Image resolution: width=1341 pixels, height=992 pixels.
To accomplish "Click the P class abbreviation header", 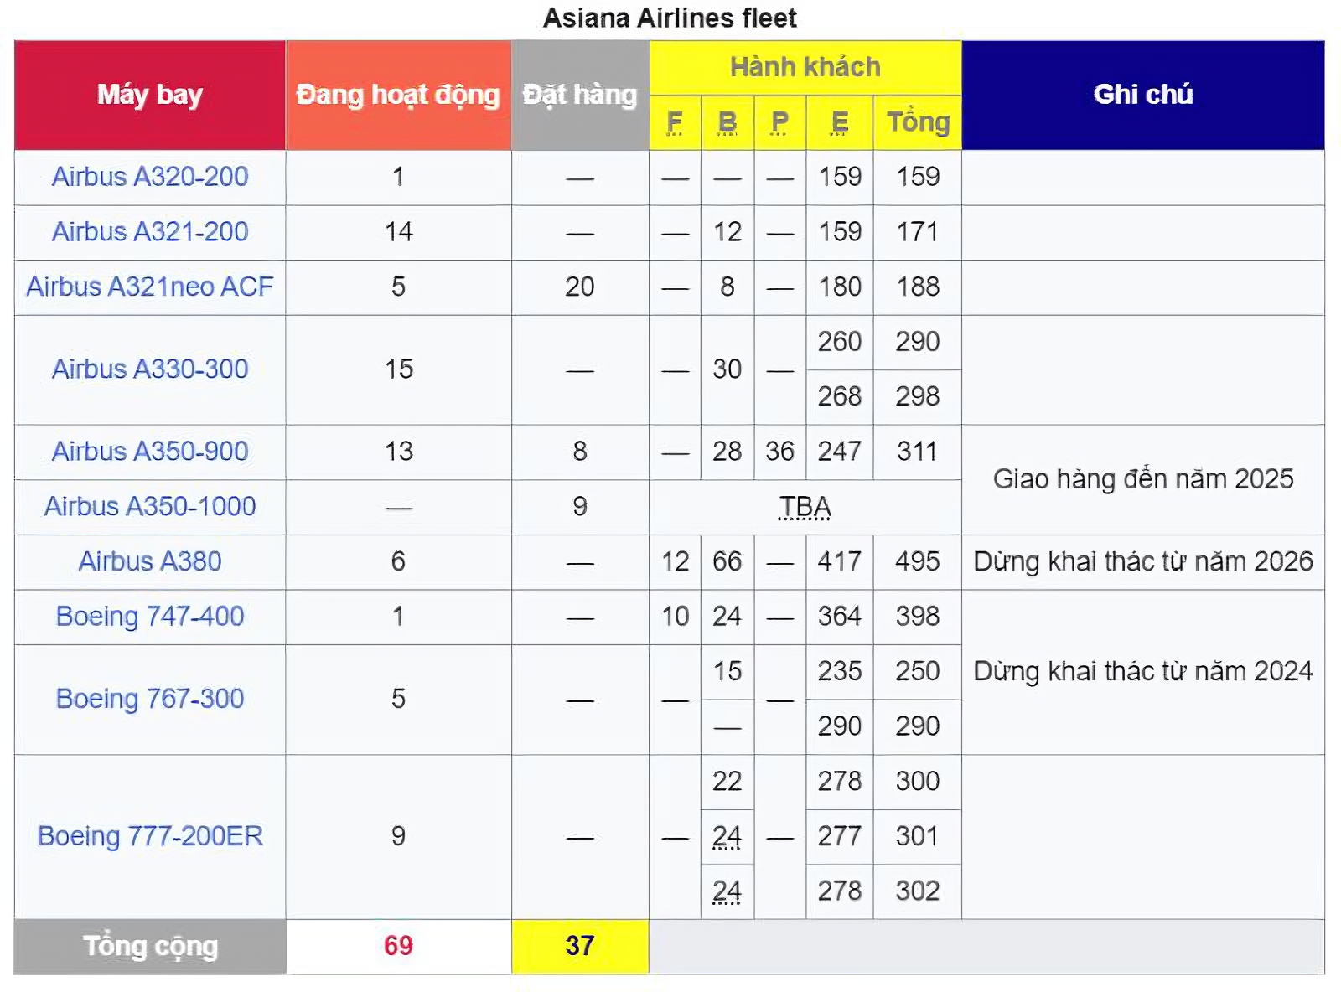I will [x=779, y=122].
